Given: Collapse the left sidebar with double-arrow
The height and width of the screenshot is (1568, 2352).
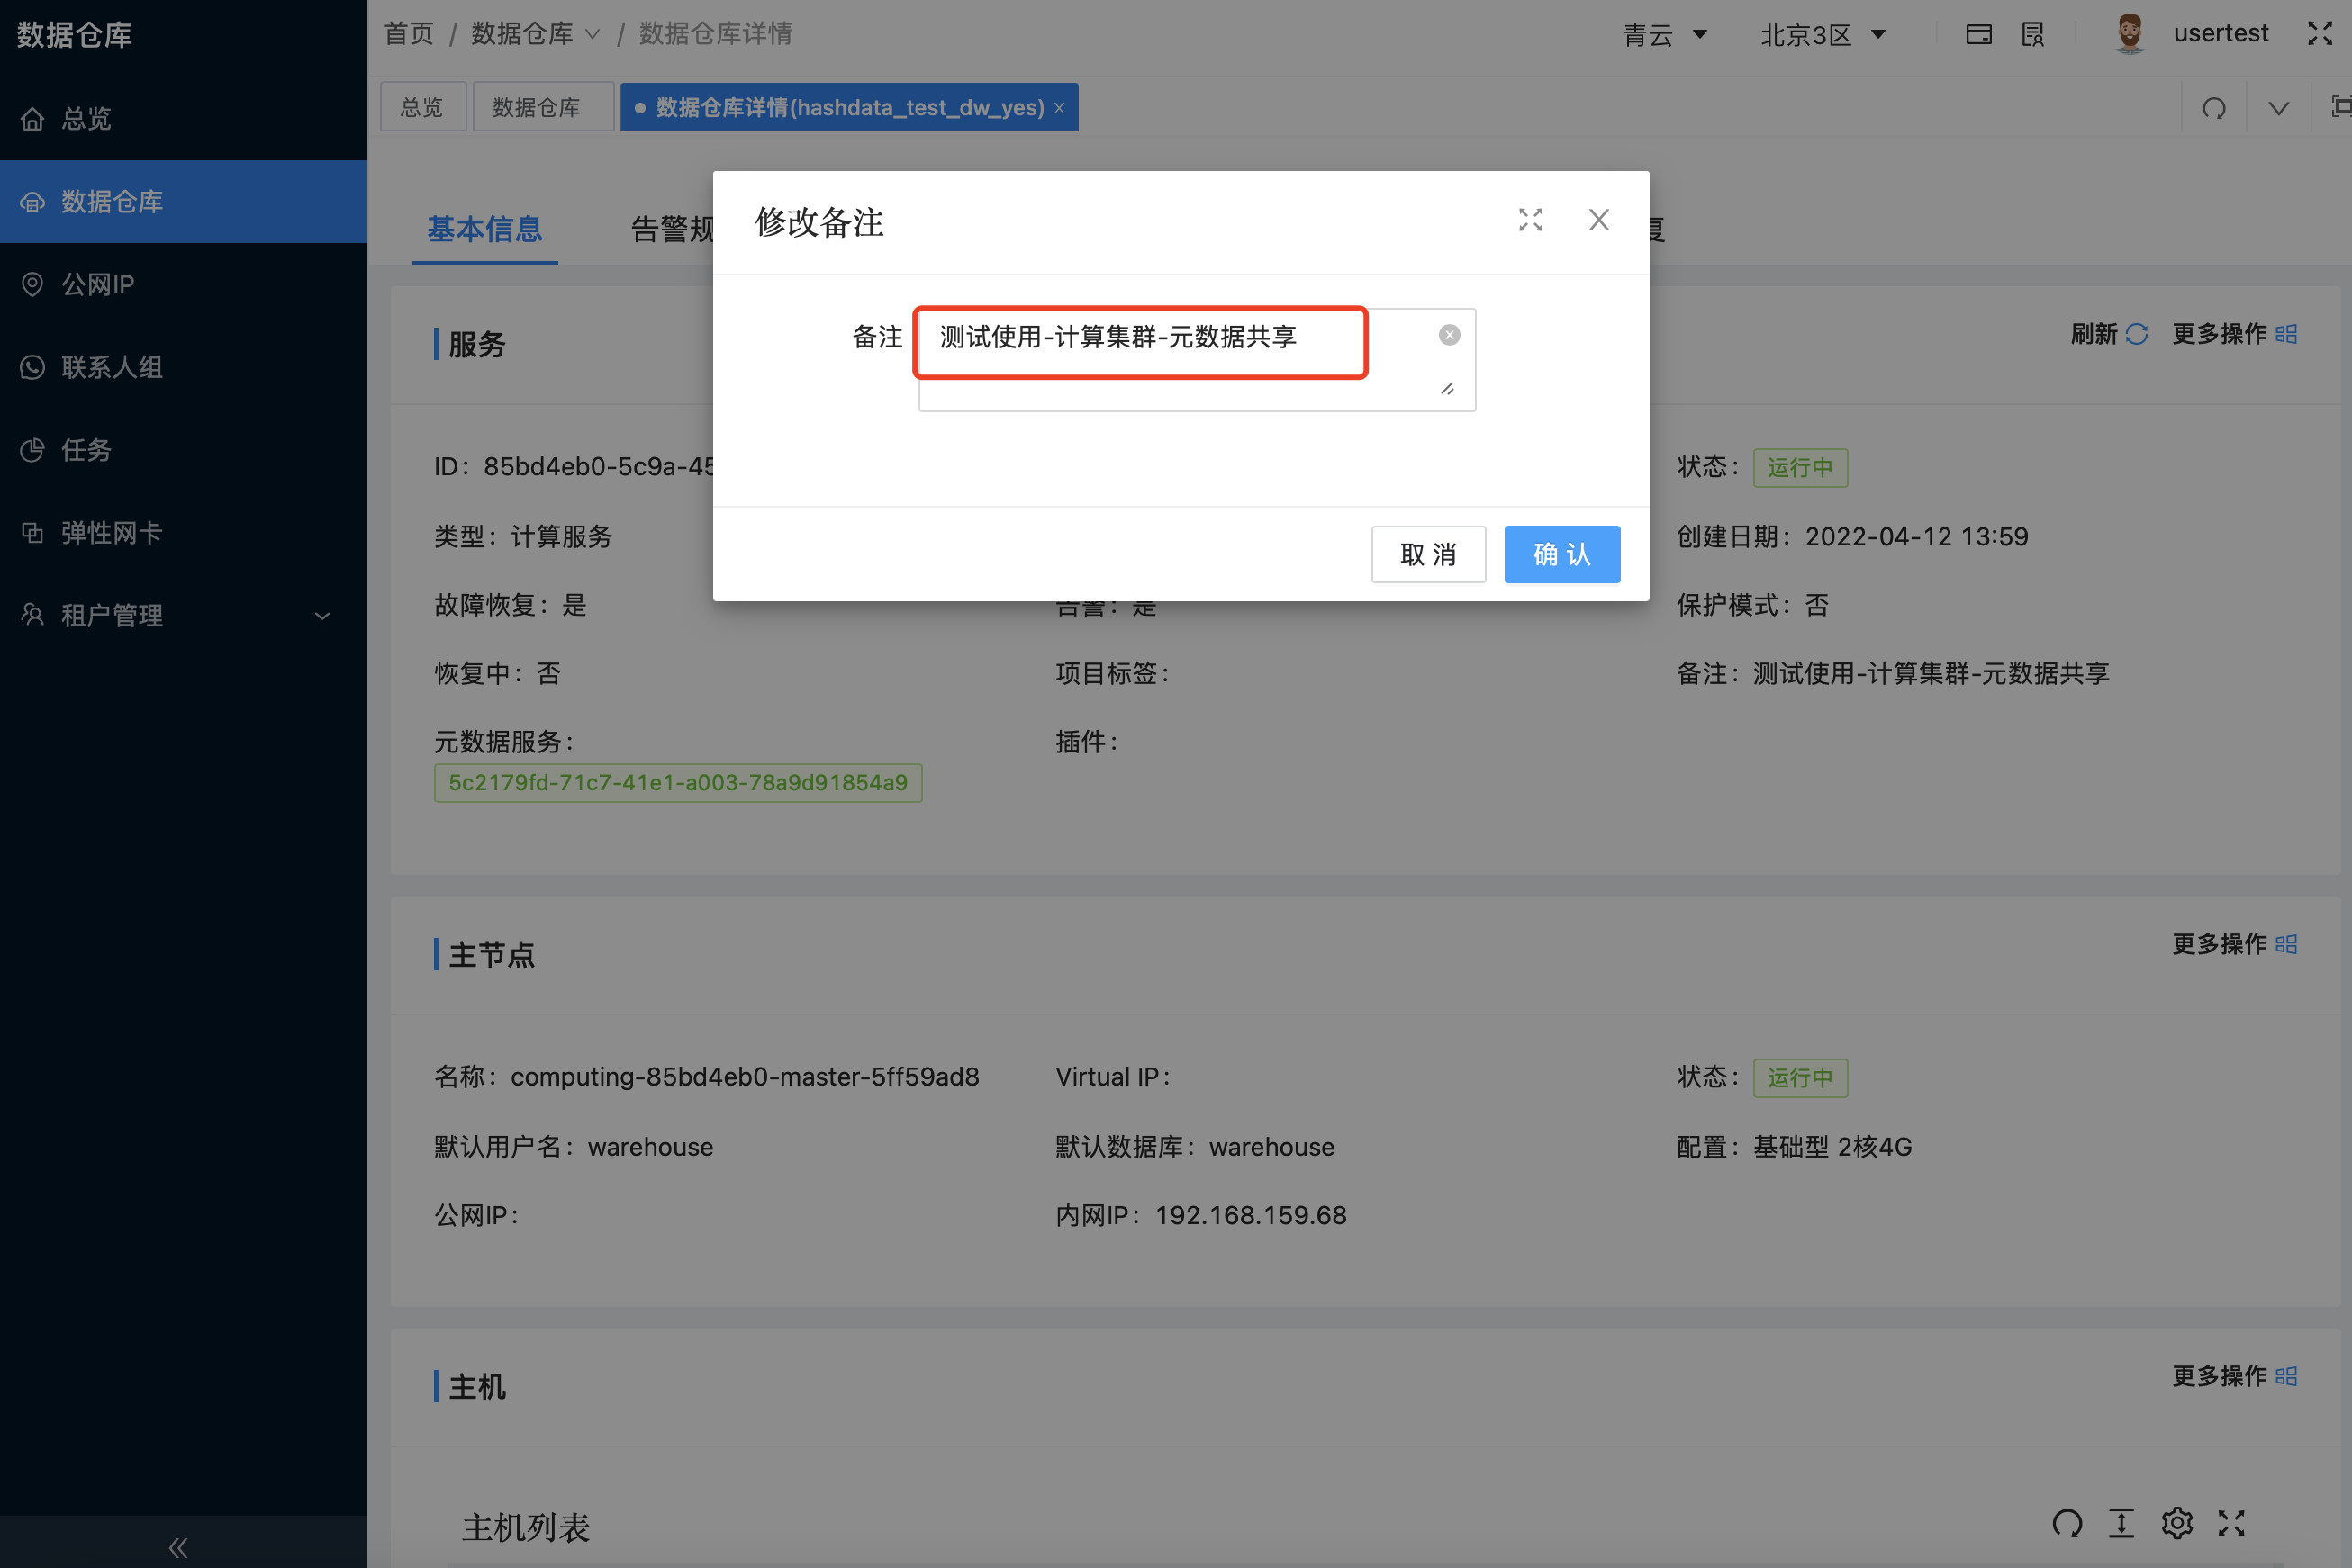Looking at the screenshot, I should pos(177,1546).
